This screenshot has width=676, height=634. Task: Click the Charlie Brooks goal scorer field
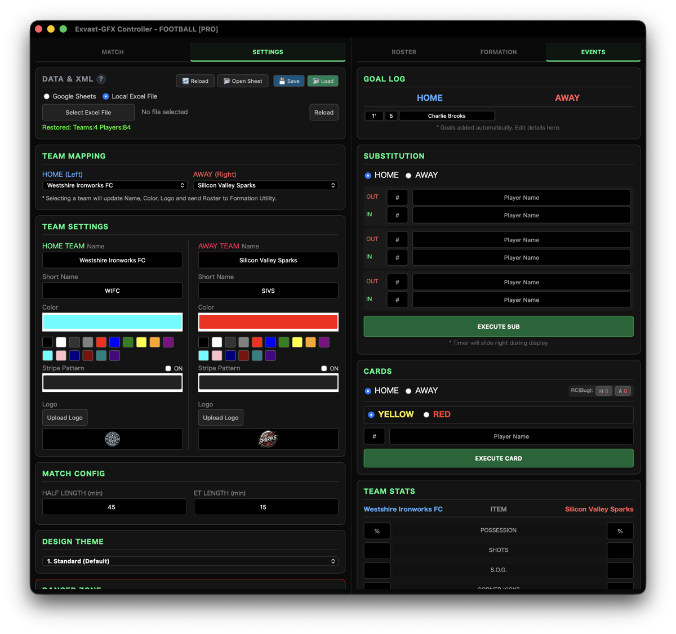(x=447, y=116)
